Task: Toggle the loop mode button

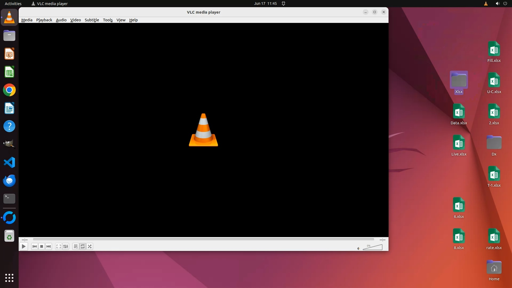Action: pos(83,246)
